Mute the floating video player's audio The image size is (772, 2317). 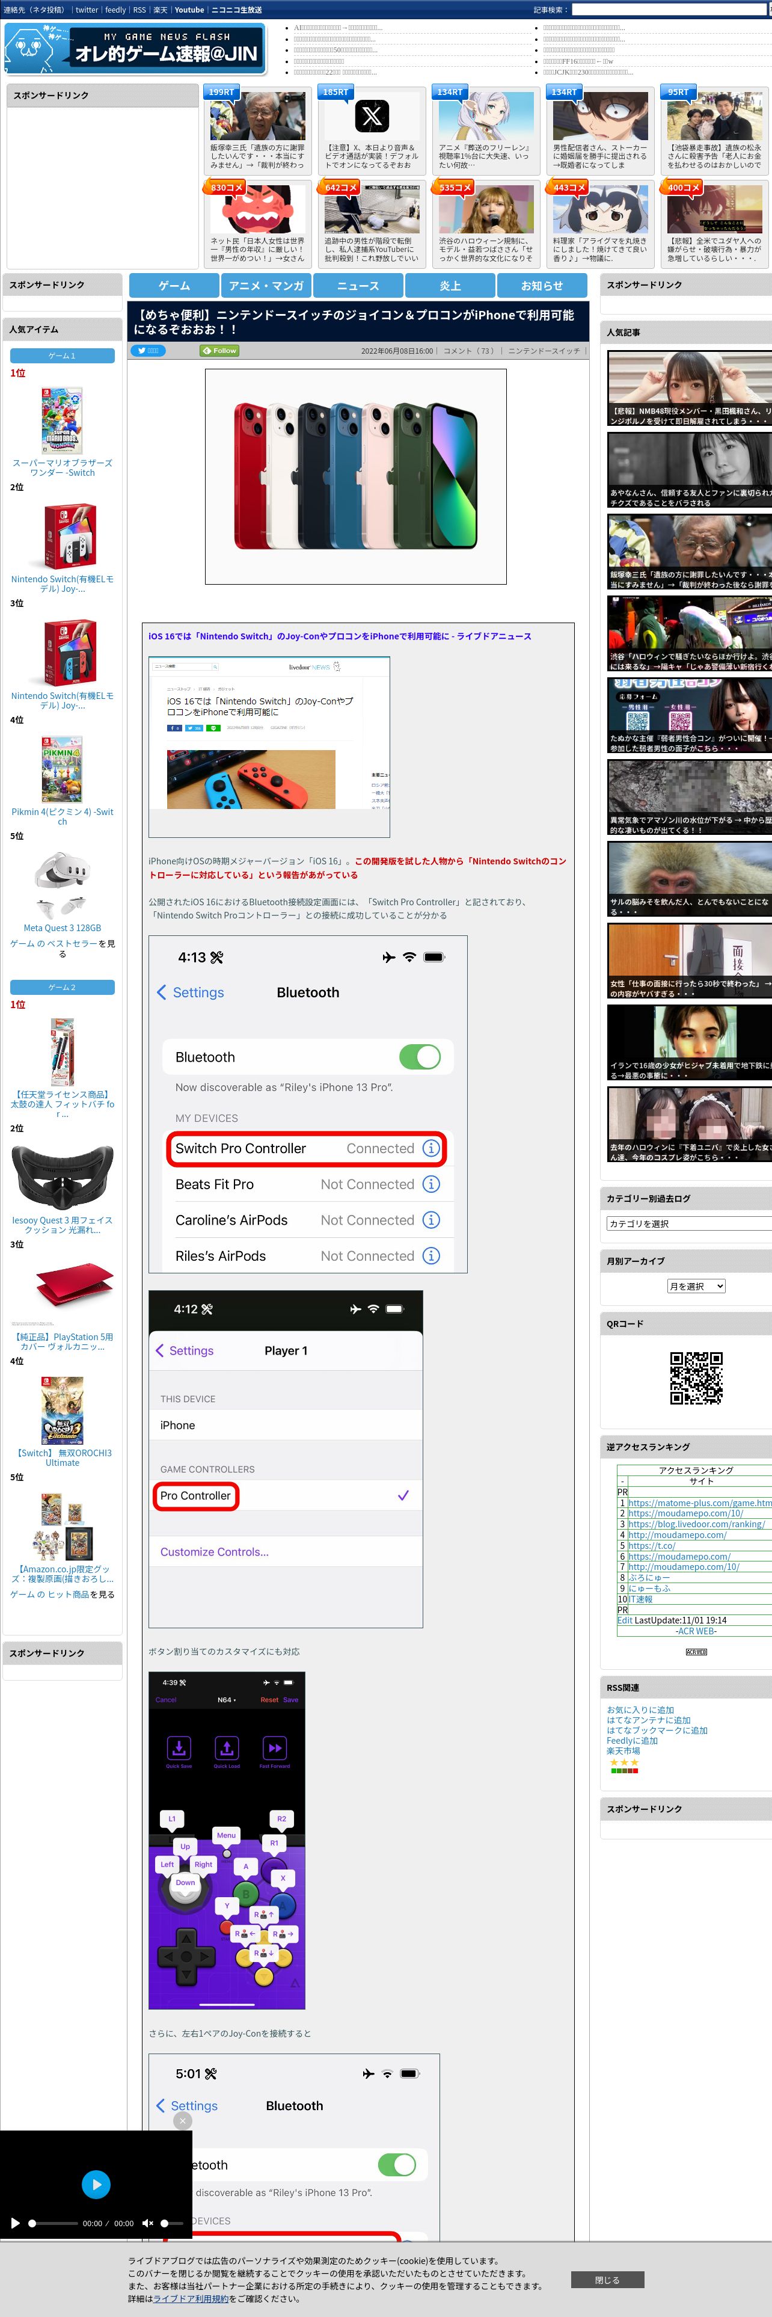tap(147, 2223)
